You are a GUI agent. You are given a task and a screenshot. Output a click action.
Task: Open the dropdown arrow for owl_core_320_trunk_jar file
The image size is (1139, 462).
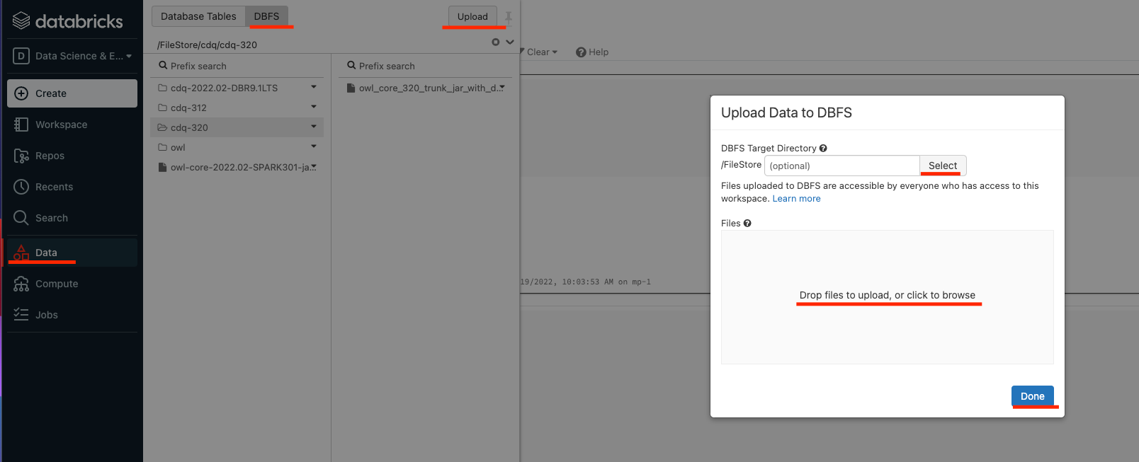[502, 87]
